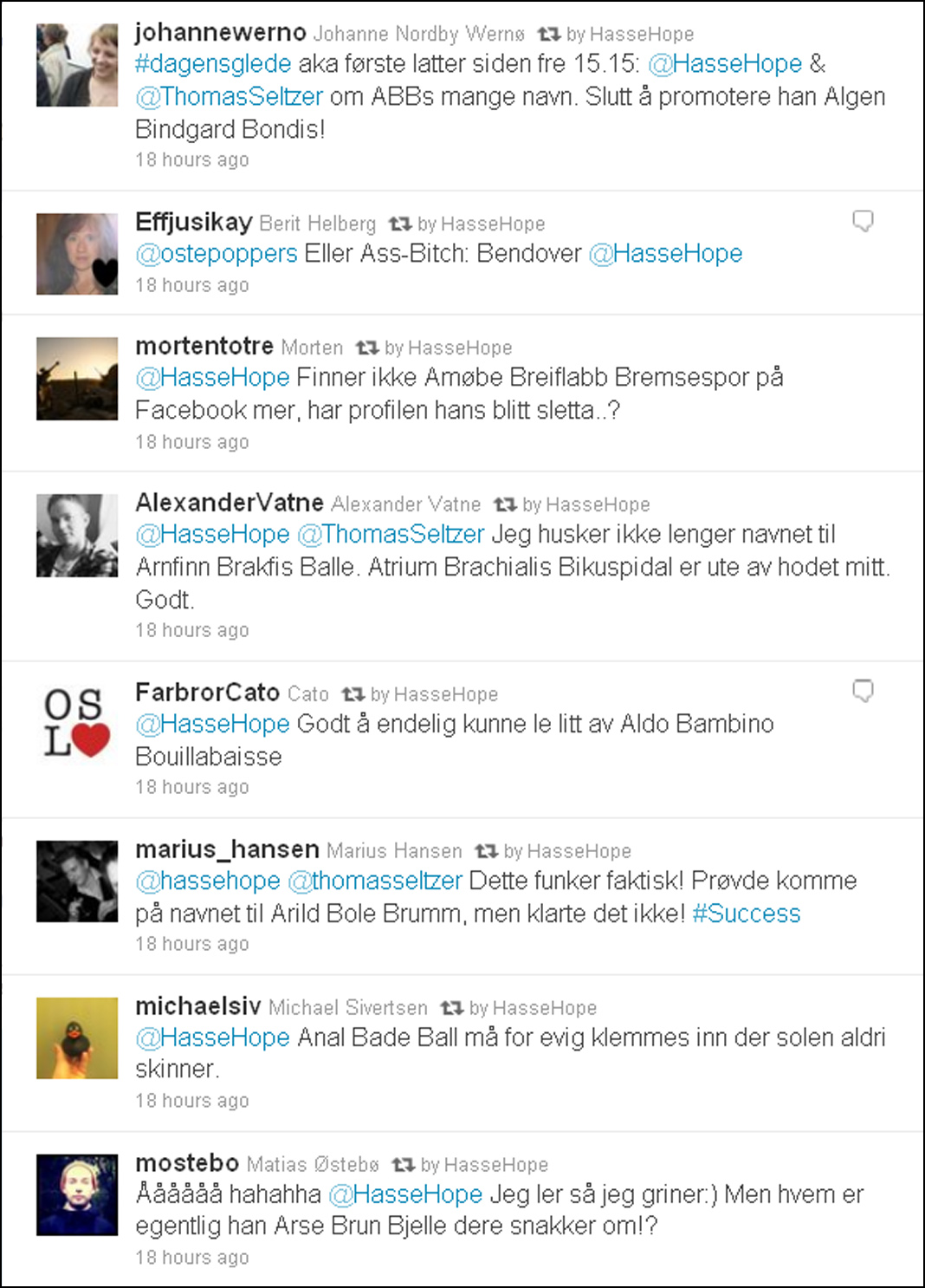Go to mortentotre username profile

[204, 346]
